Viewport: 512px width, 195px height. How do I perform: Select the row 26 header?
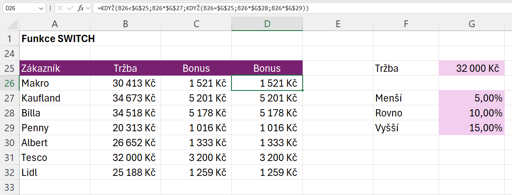point(9,83)
